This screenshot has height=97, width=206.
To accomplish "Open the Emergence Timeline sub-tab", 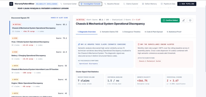I will click(131, 32).
